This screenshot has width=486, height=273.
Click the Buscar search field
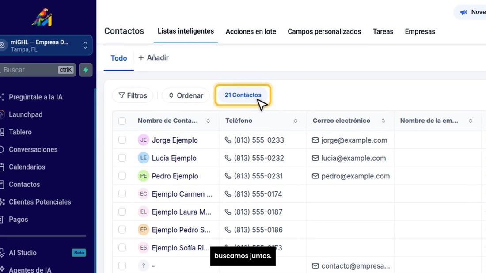pos(37,70)
